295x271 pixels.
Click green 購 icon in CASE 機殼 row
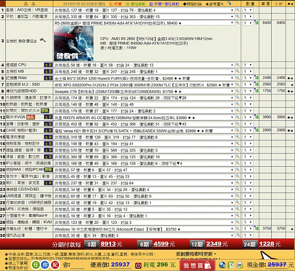pyautogui.click(x=256, y=130)
